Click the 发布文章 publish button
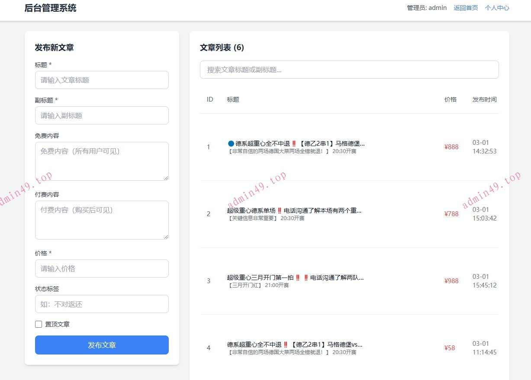This screenshot has width=531, height=380. click(102, 345)
